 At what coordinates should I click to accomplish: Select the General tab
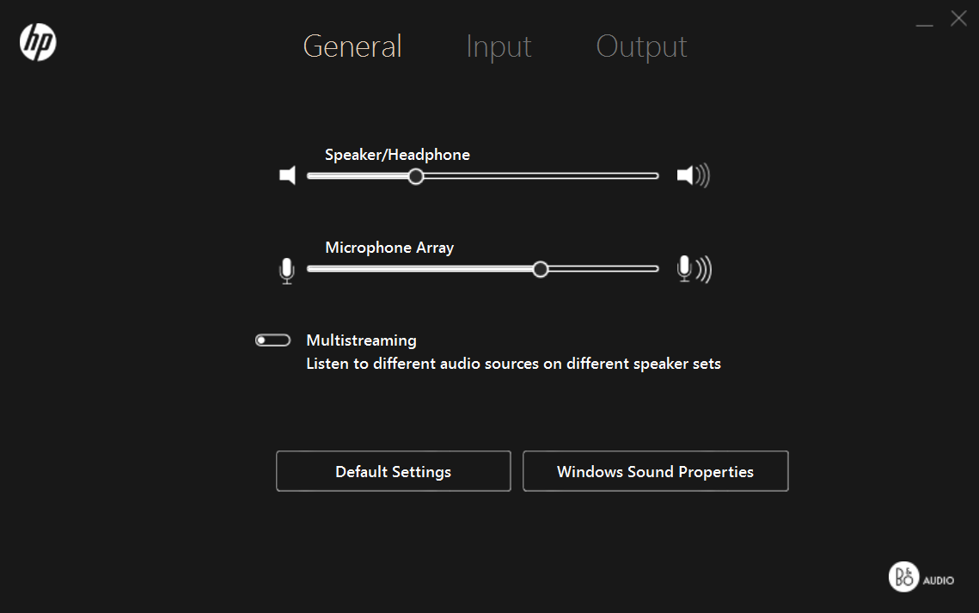coord(352,46)
